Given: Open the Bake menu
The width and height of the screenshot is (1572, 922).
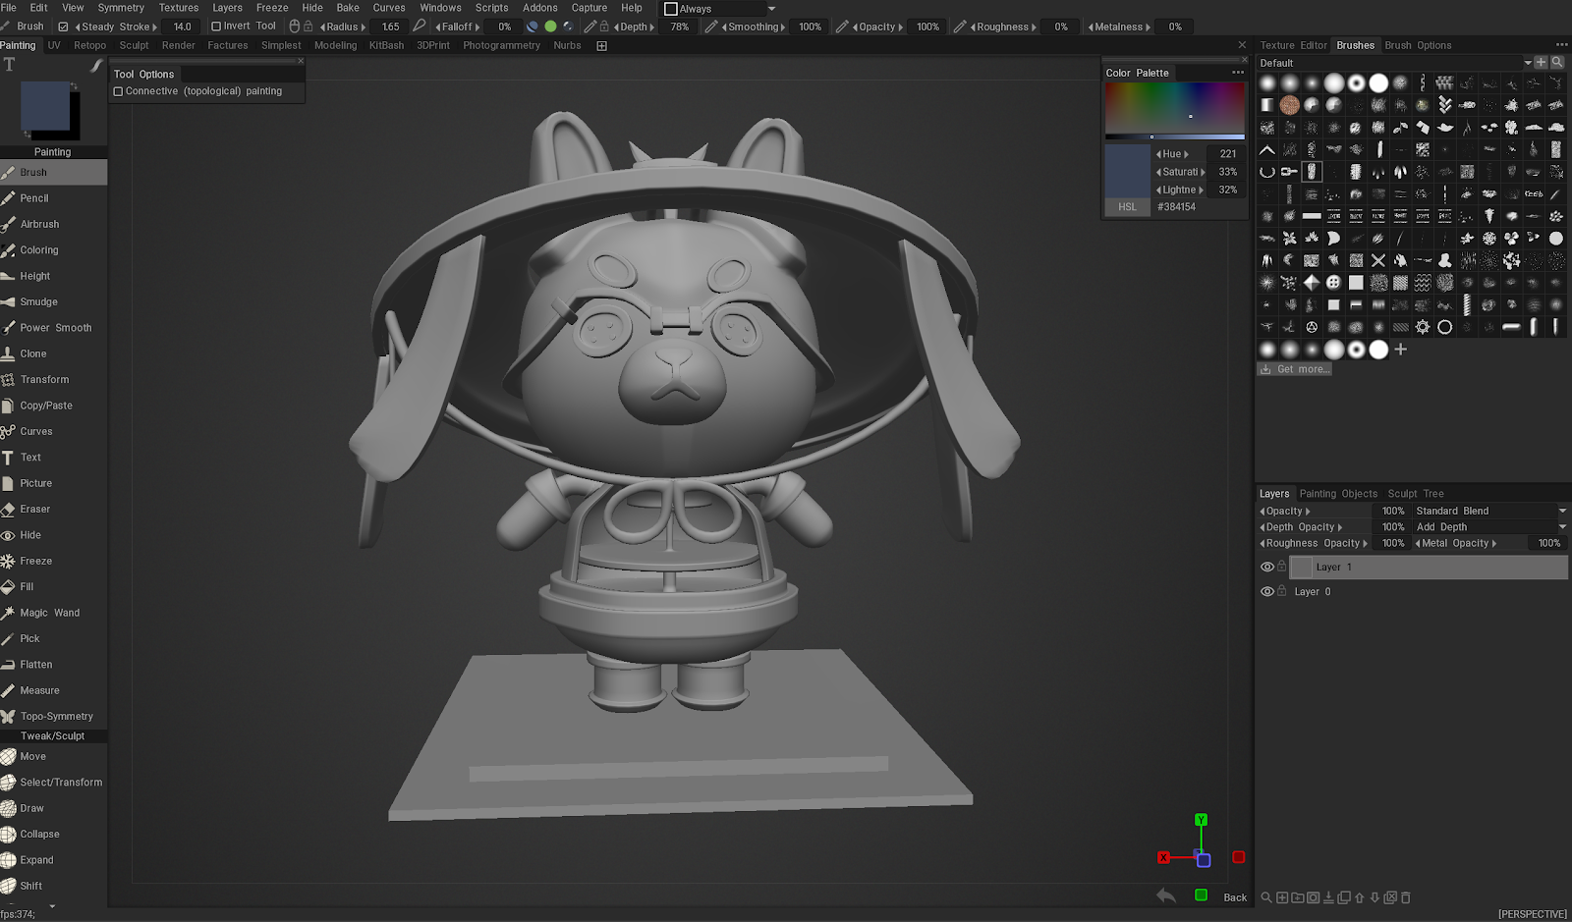Looking at the screenshot, I should coord(348,8).
